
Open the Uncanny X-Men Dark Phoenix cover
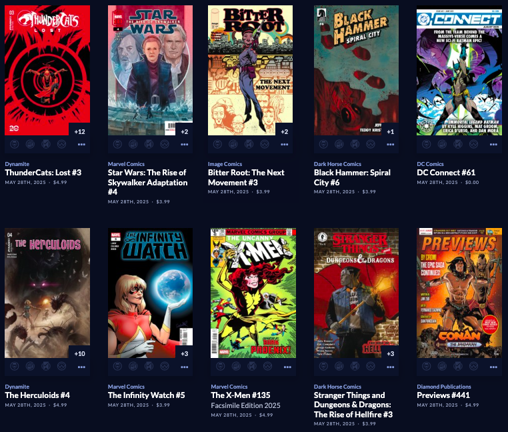(253, 293)
